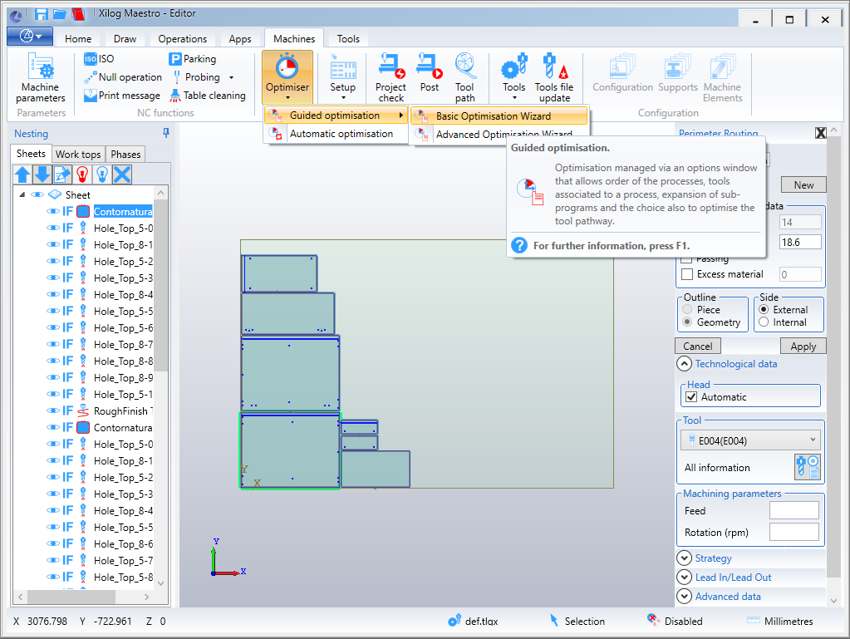Toggle visibility of first Contornatura item
The width and height of the screenshot is (850, 639).
tap(53, 211)
